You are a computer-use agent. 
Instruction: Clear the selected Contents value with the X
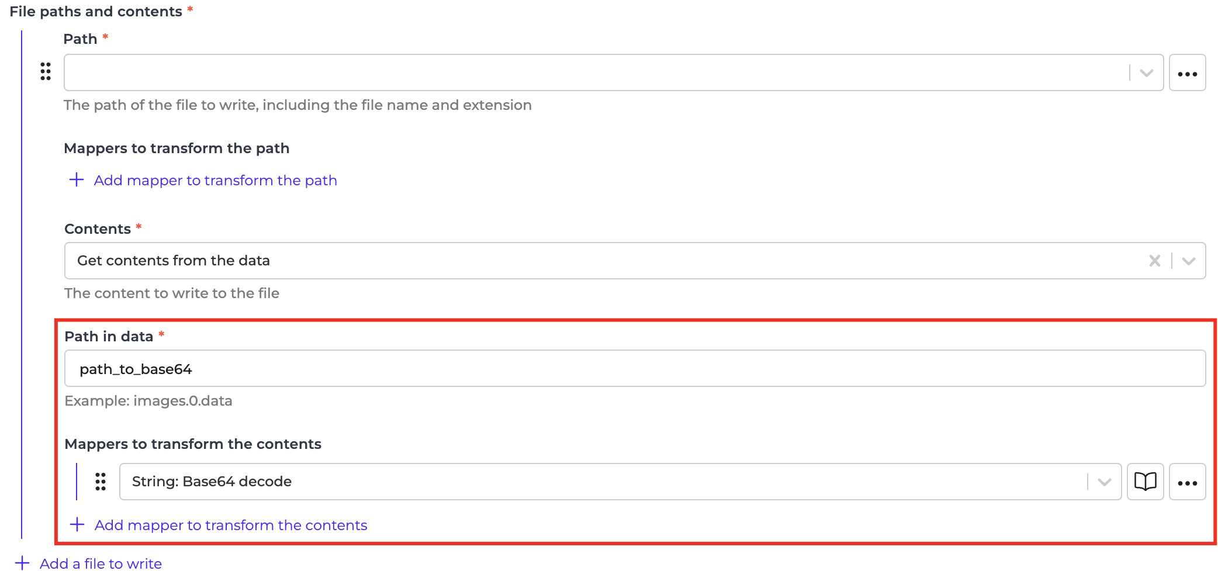click(x=1154, y=261)
